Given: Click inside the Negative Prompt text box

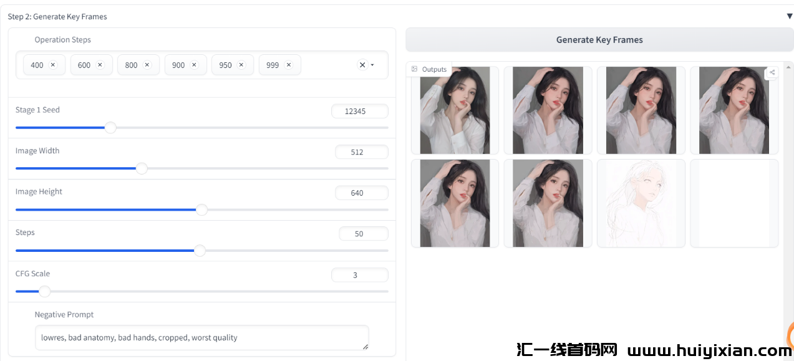Looking at the screenshot, I should tap(201, 338).
